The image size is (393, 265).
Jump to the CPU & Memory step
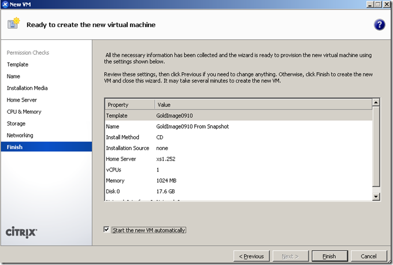[24, 111]
